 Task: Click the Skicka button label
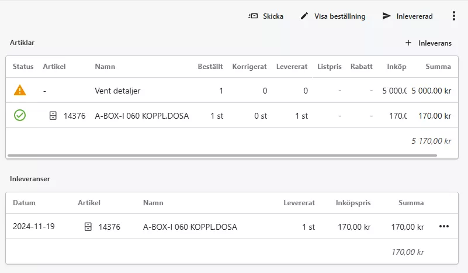click(x=273, y=16)
